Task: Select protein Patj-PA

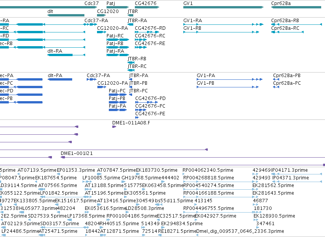Action: click(x=117, y=106)
